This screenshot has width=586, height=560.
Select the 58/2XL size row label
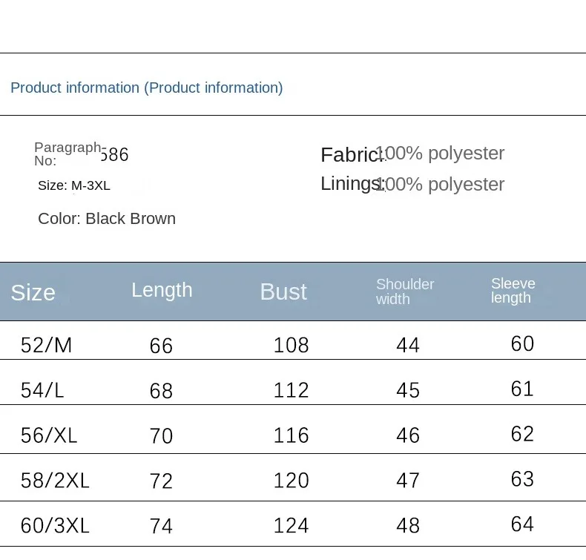pyautogui.click(x=55, y=481)
